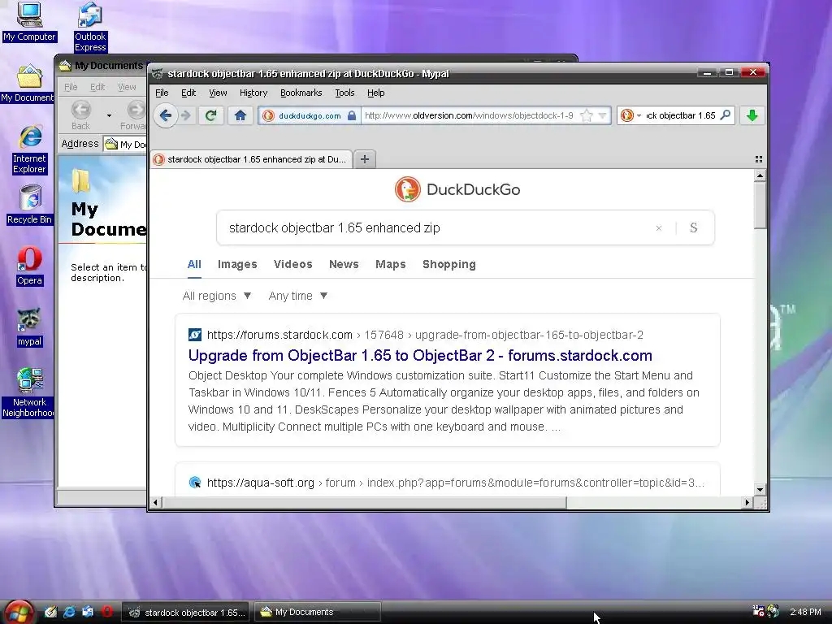Click horizontal scrollbar left arrow
Image resolution: width=832 pixels, height=624 pixels.
(155, 502)
